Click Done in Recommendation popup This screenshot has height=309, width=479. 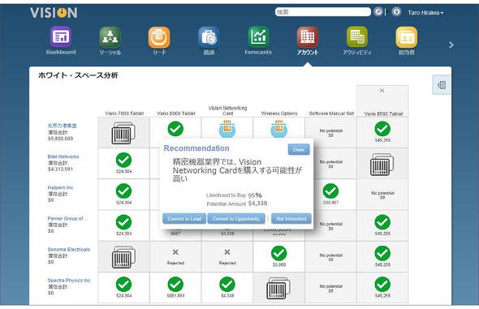click(x=299, y=149)
